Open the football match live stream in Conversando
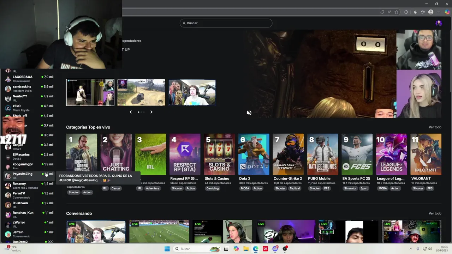The width and height of the screenshot is (452, 254). pos(159,231)
